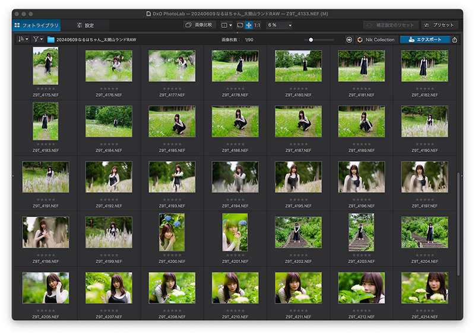Open the sort order dropdown

(x=23, y=39)
